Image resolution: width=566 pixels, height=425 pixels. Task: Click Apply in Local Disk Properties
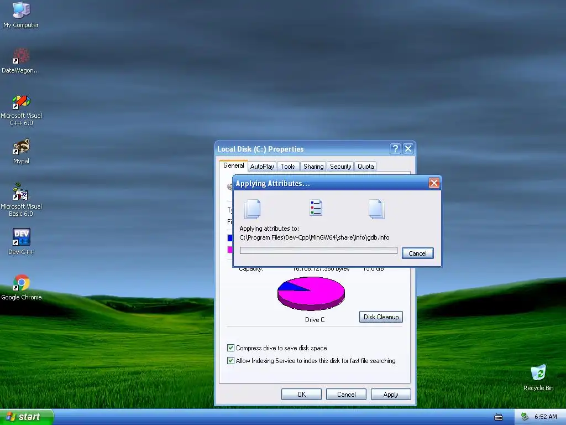[391, 394]
